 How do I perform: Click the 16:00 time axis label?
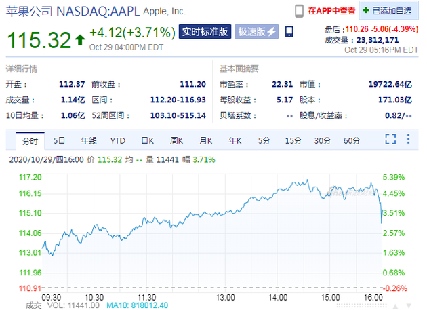(x=373, y=297)
